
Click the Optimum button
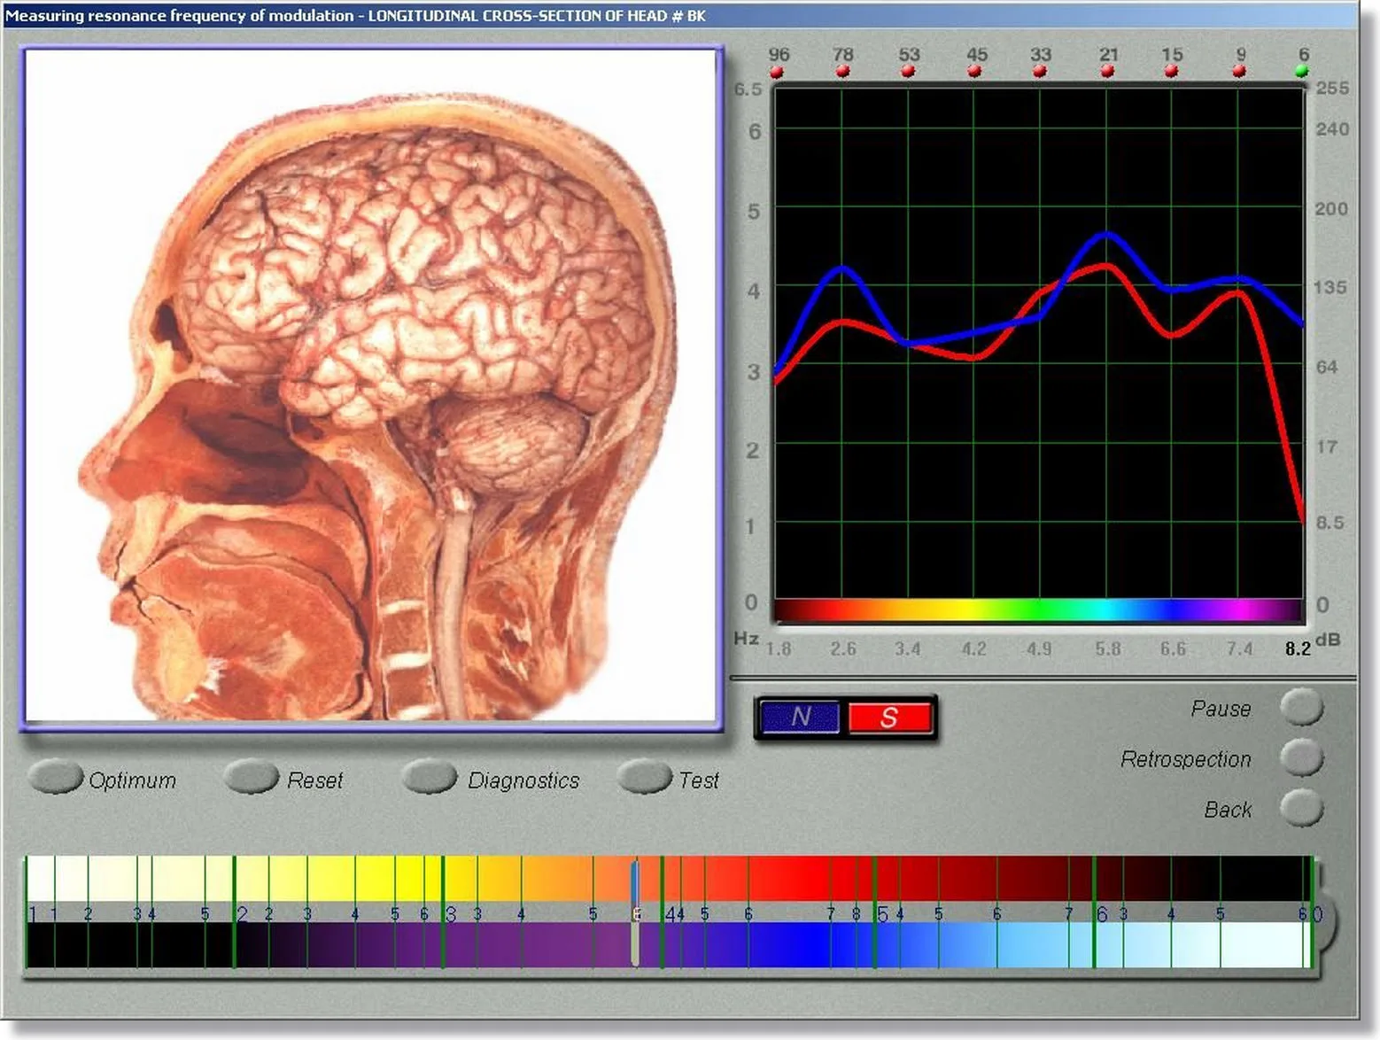[x=56, y=777]
